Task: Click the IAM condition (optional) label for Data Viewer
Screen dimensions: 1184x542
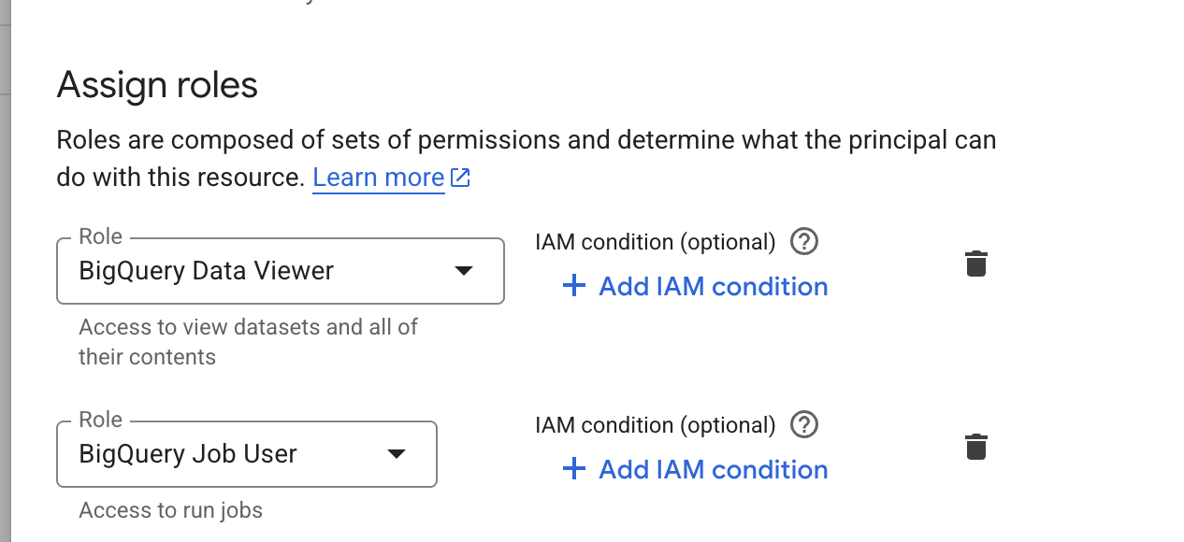Action: coord(655,242)
